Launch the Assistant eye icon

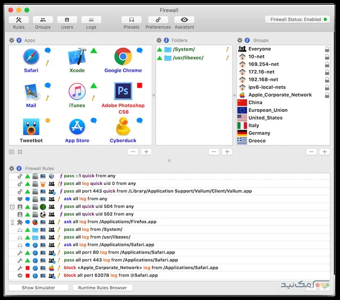[184, 20]
